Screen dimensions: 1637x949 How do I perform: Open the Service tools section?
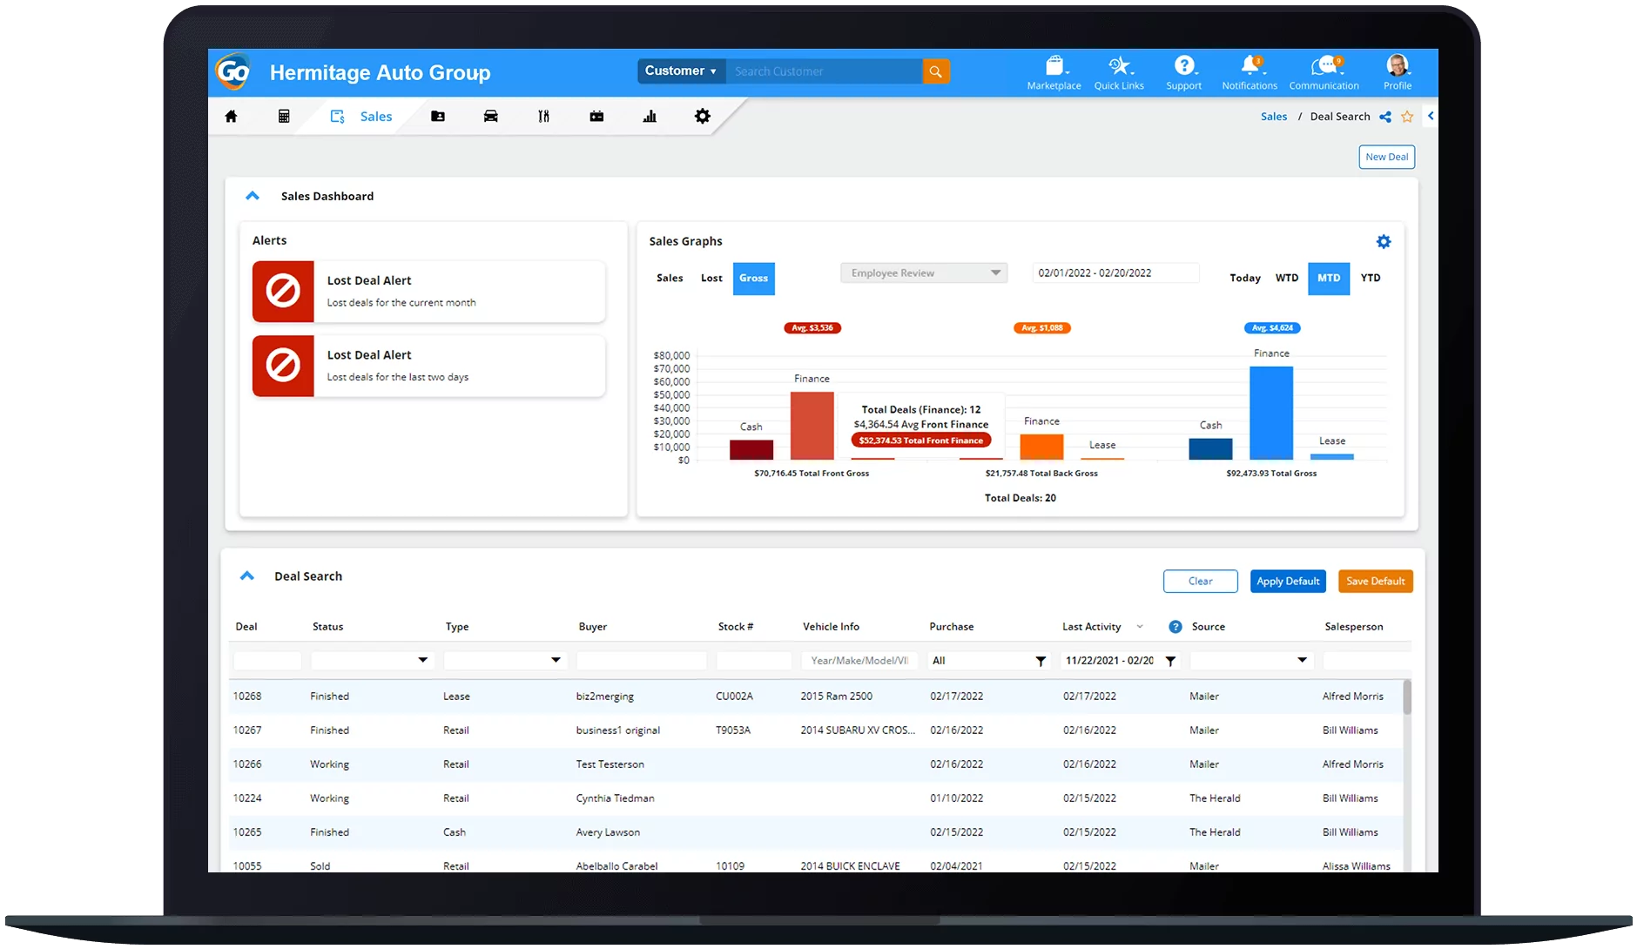543,116
